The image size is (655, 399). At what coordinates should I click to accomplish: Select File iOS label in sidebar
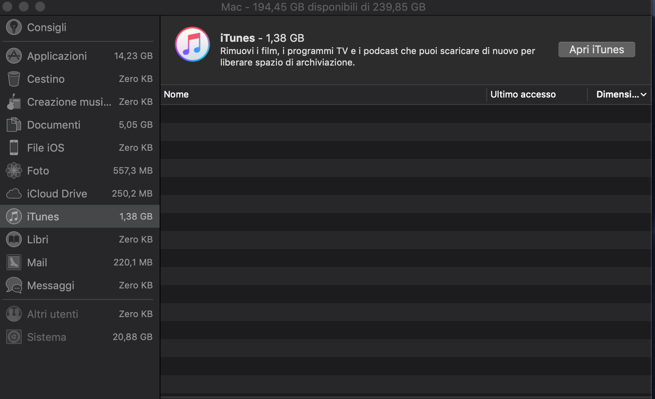tap(45, 148)
